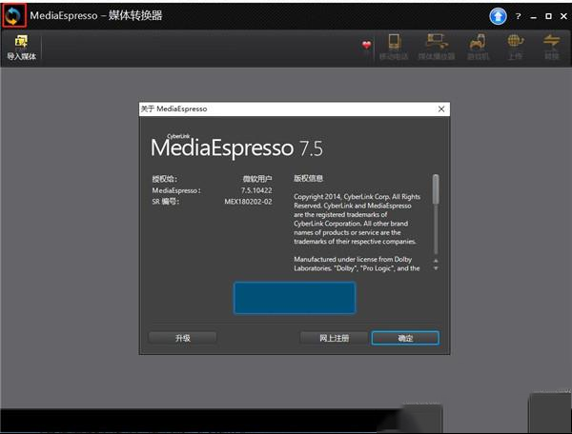The image size is (572, 434).
Task: Click the MediaEspresso 媒体转换器 window title
Action: click(96, 15)
